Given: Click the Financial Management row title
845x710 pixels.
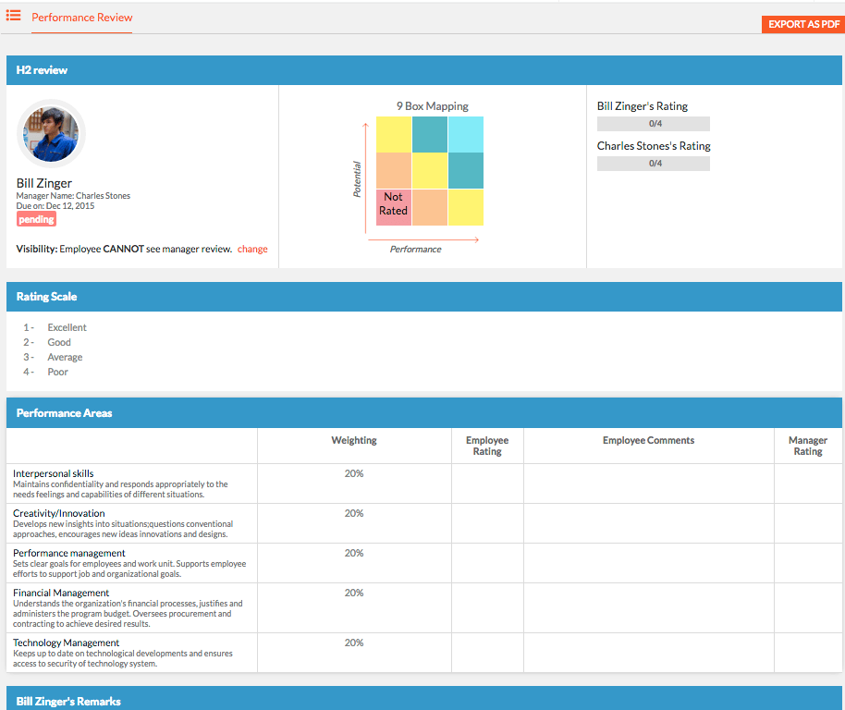Looking at the screenshot, I should coord(61,594).
